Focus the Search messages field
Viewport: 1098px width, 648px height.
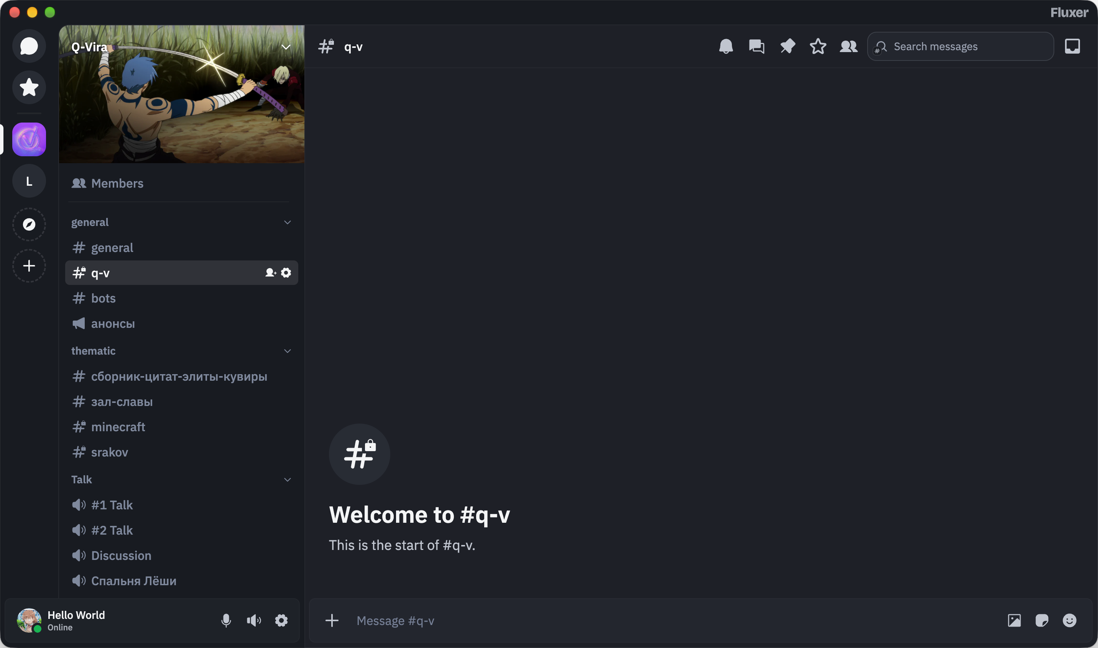tap(960, 46)
